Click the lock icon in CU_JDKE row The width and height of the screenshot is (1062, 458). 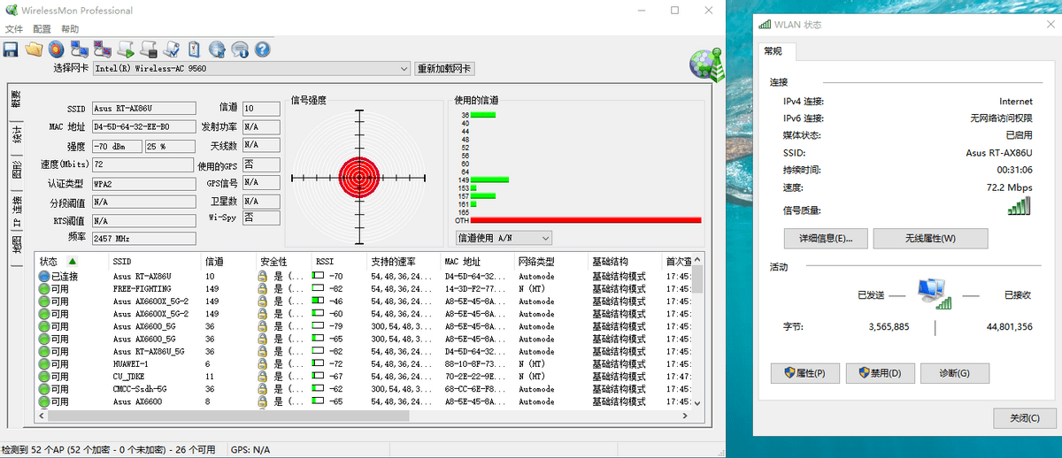tap(263, 377)
